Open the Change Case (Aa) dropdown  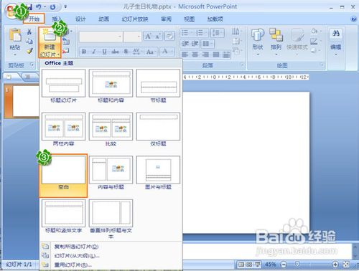pyautogui.click(x=151, y=51)
